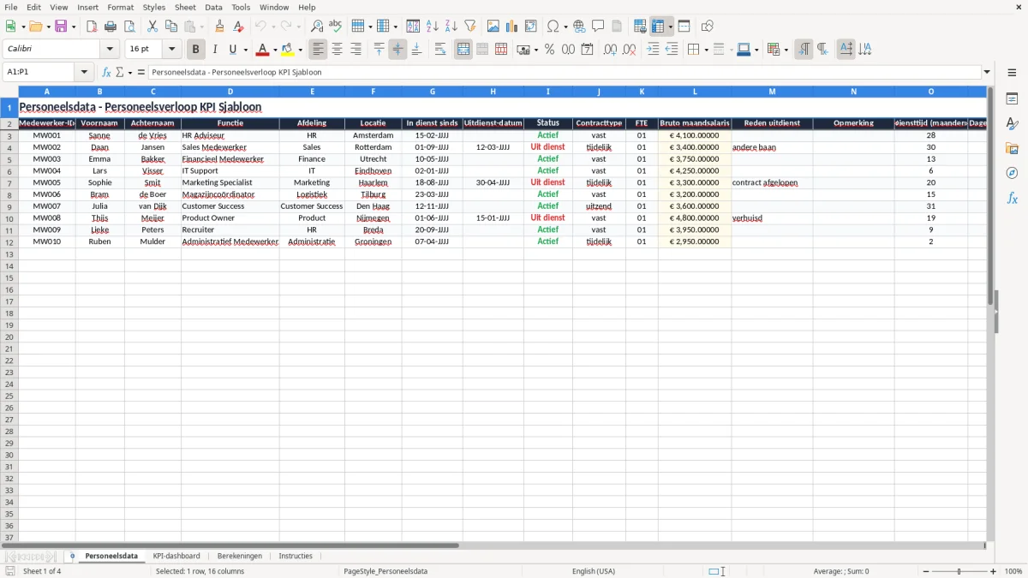Open the Borders dropdown arrow
Screen dimensions: 1028x578
tap(706, 50)
